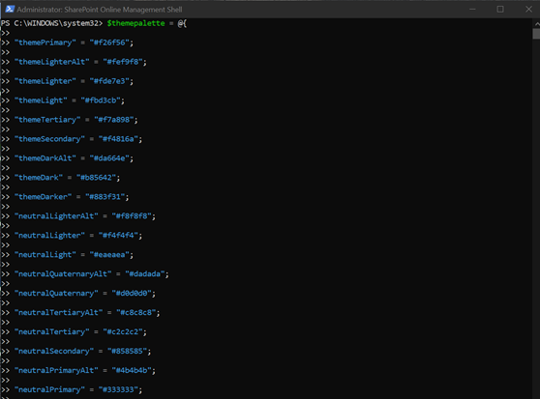The image size is (540, 399).
Task: Click the "#c8c8c8" value
Action: [136, 312]
